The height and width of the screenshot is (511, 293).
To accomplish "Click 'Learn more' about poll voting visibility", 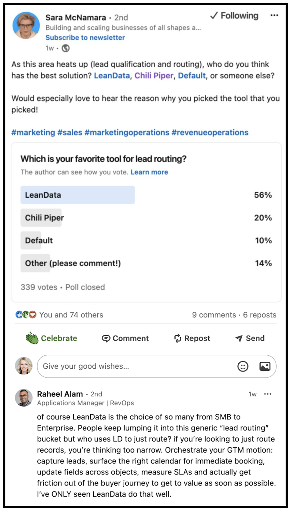I will point(149,172).
